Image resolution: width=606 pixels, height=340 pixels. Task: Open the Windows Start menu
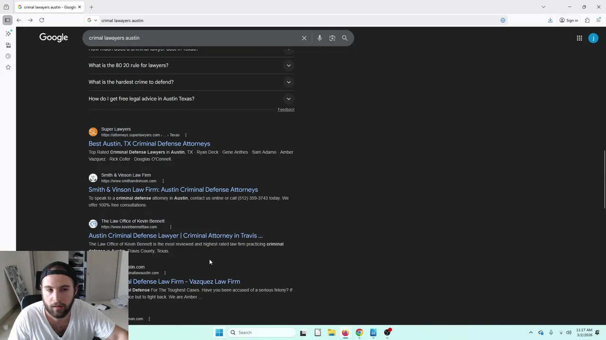click(219, 332)
